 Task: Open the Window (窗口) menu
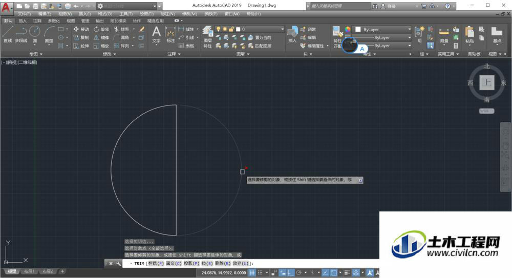232,14
